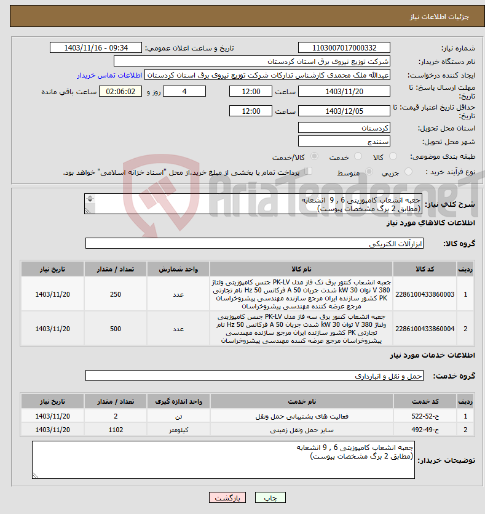Click the service group field حمل و نقل و انبارداری
Viewport: 485px width, 514px height.
[254, 375]
